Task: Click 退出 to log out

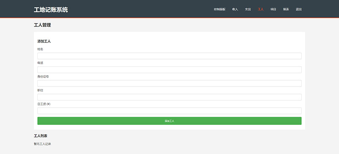Action: pyautogui.click(x=299, y=9)
